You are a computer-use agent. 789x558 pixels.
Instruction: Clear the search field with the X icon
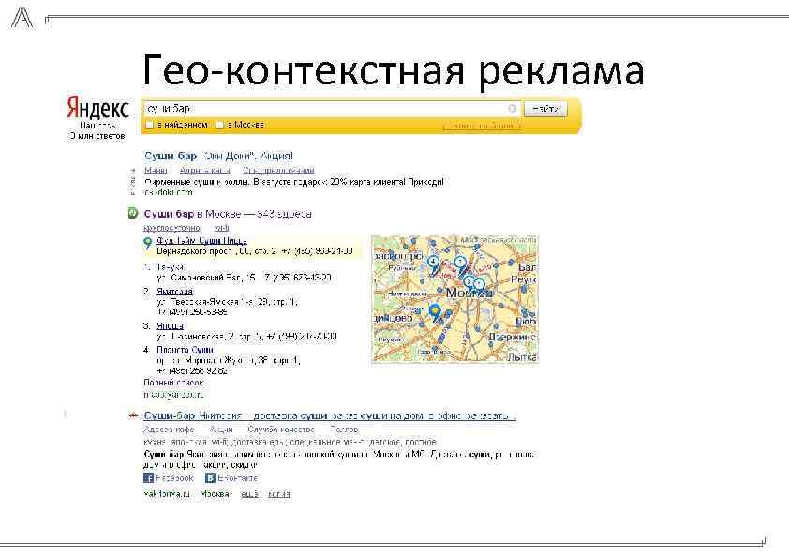coord(512,108)
